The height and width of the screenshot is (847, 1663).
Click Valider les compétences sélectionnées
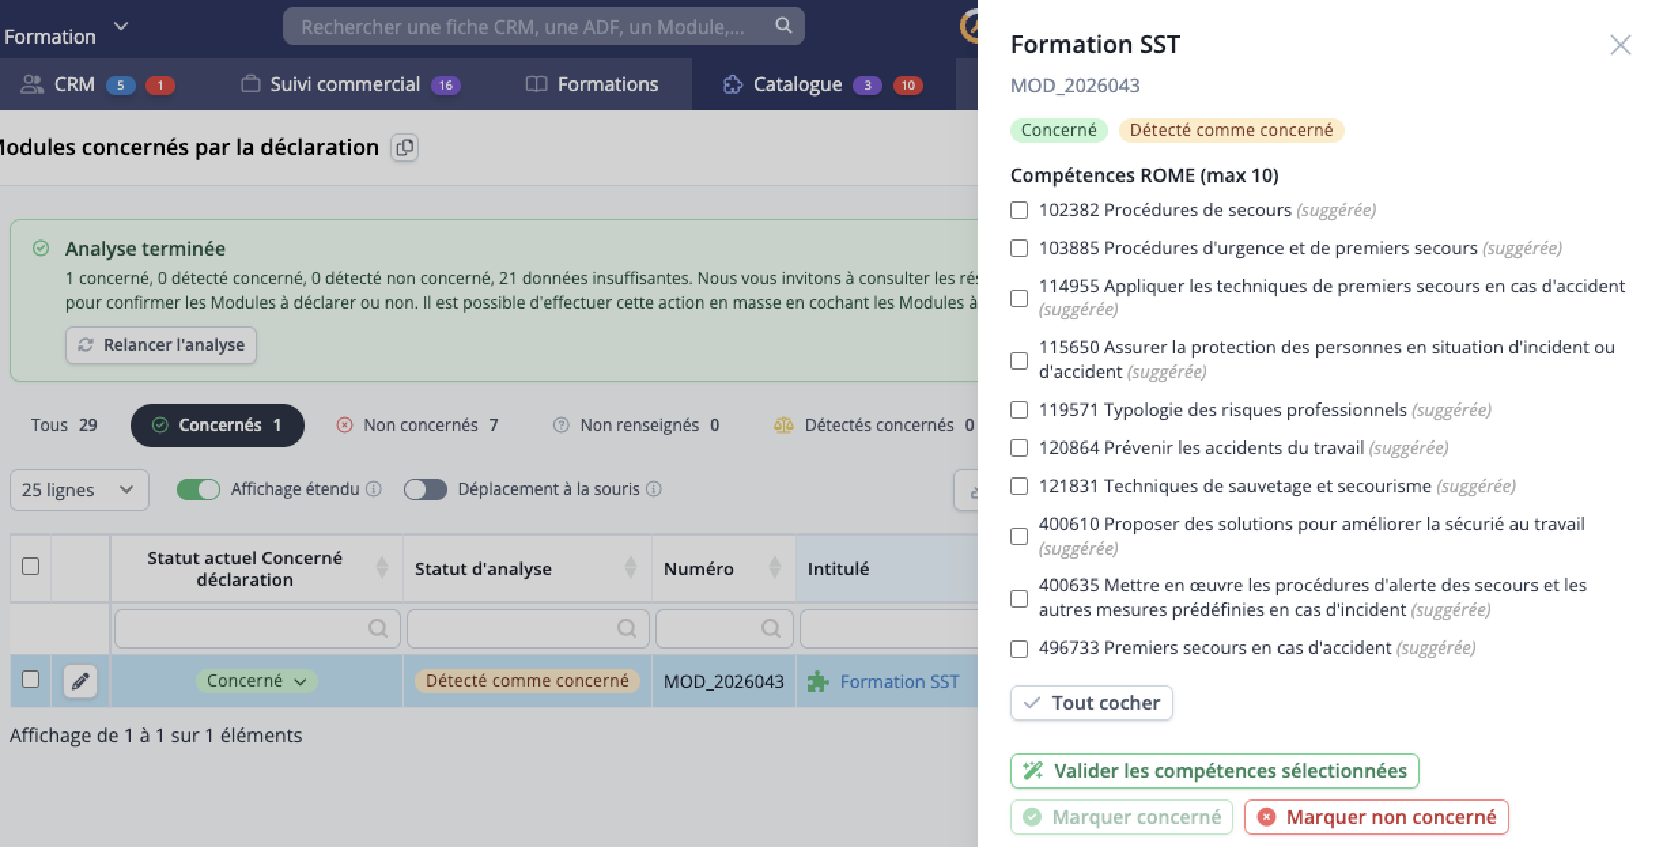(x=1214, y=771)
